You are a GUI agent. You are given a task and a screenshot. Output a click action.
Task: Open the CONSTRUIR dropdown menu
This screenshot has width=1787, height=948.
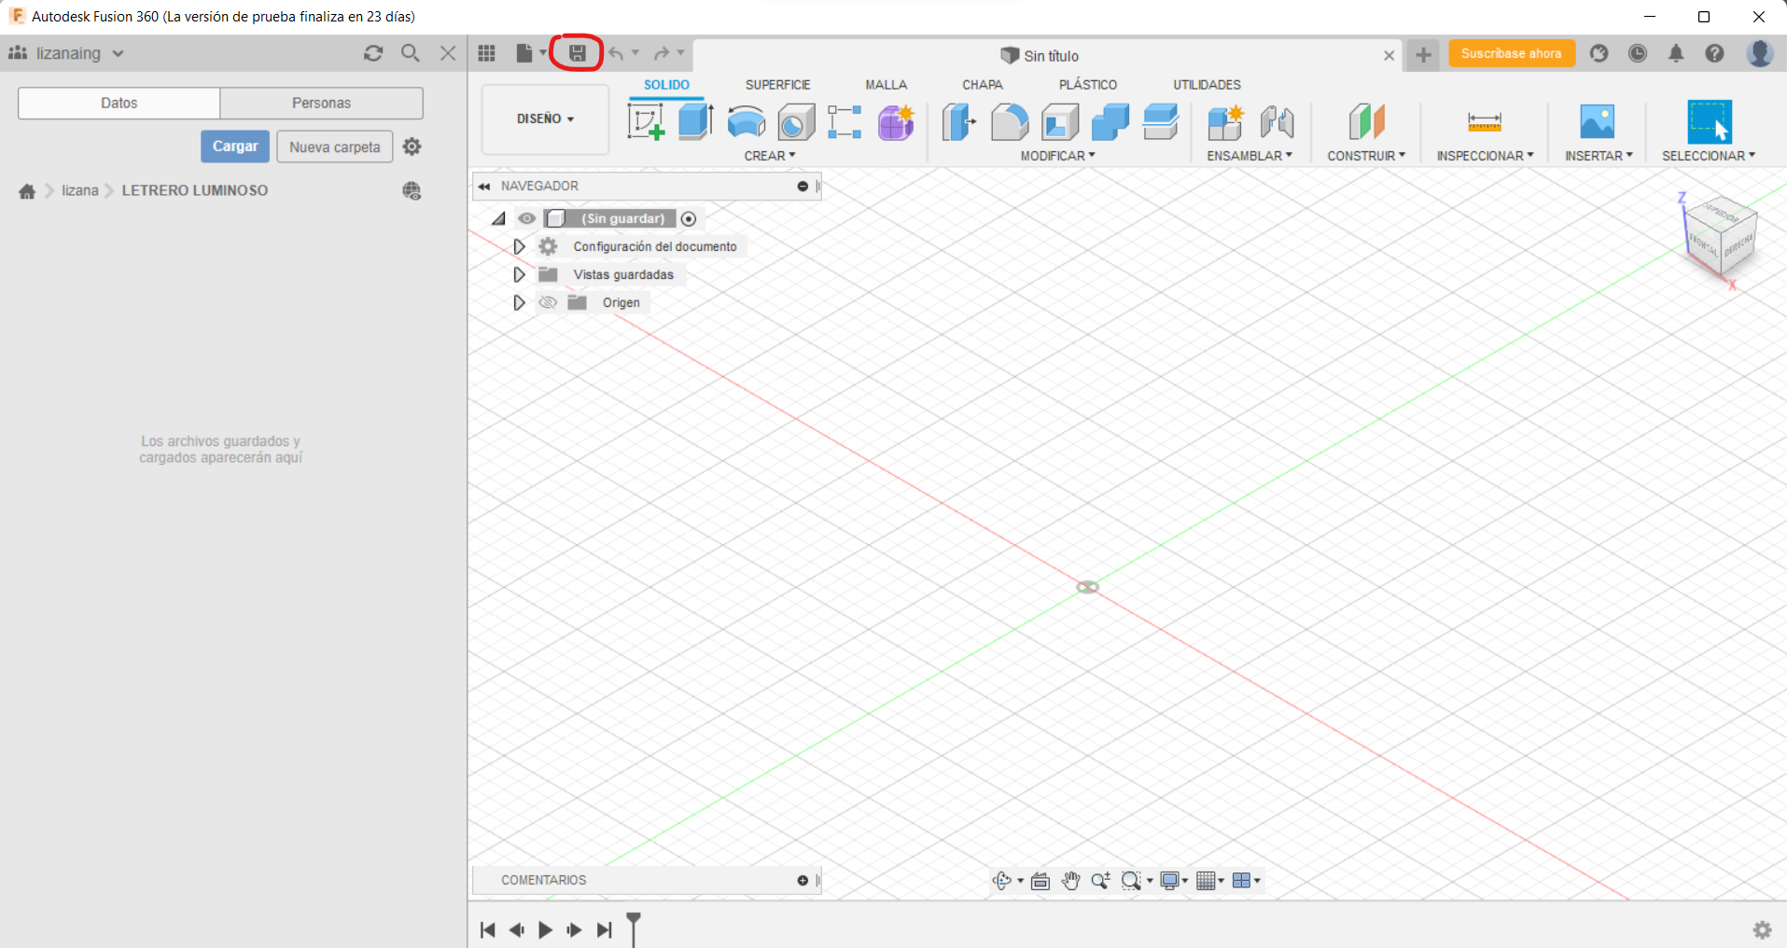click(x=1366, y=156)
